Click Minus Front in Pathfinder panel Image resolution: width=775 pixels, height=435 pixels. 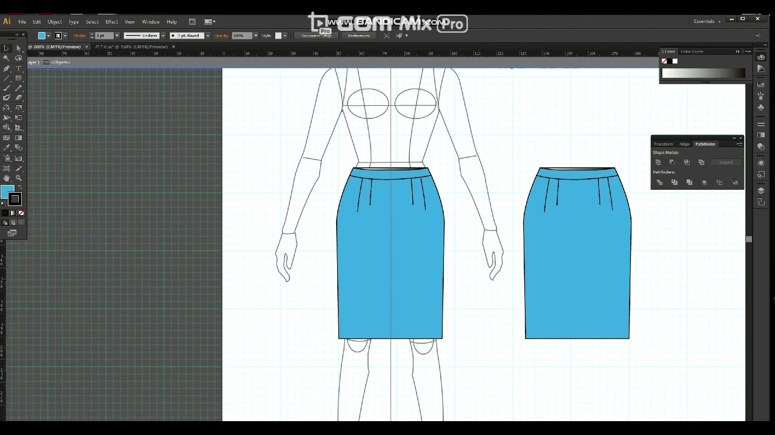click(x=672, y=162)
